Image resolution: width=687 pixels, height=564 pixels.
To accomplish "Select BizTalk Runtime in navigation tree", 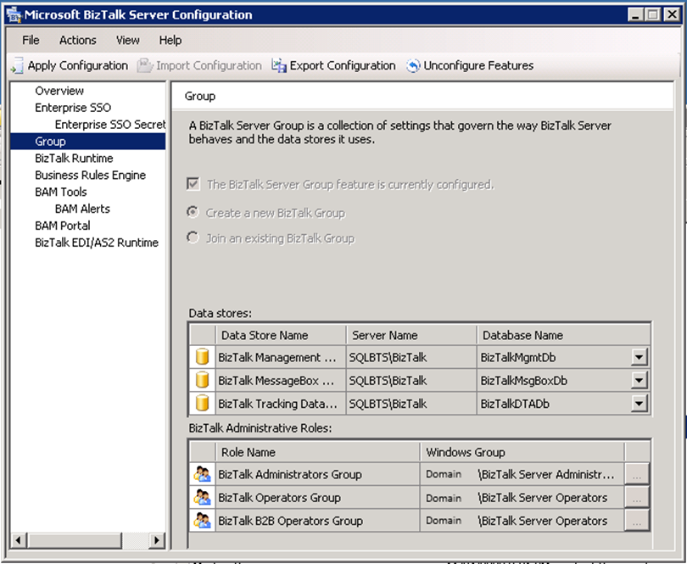I will (74, 159).
